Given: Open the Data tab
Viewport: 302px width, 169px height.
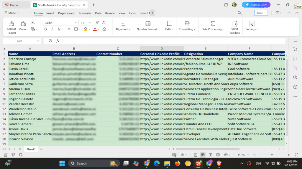Looking at the screenshot, I should pyautogui.click(x=98, y=13).
